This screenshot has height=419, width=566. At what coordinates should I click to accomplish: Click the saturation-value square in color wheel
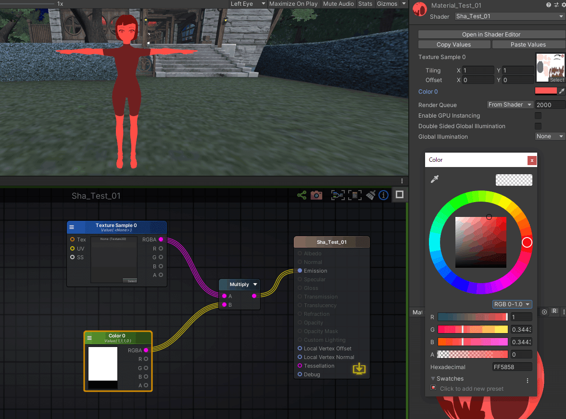click(x=481, y=242)
